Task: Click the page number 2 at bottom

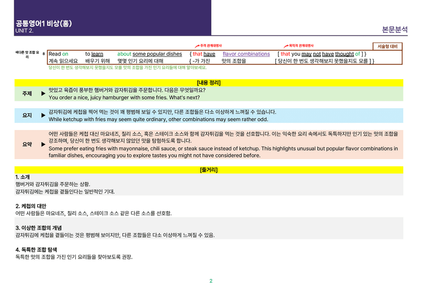Action: [x=211, y=281]
